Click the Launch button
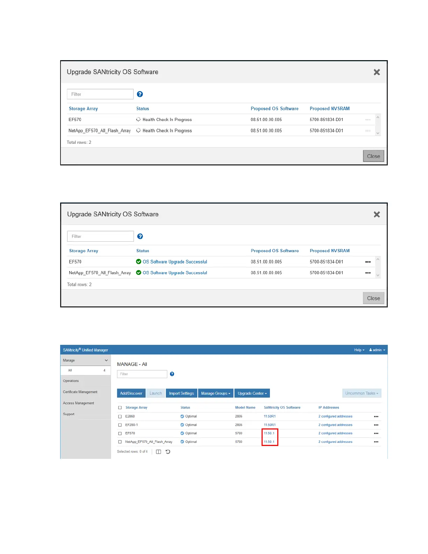Screen dimensions: 428x554 point(156,393)
